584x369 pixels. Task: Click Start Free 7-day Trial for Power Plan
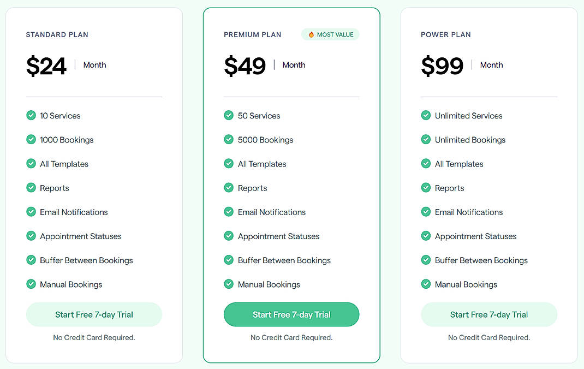pyautogui.click(x=488, y=314)
